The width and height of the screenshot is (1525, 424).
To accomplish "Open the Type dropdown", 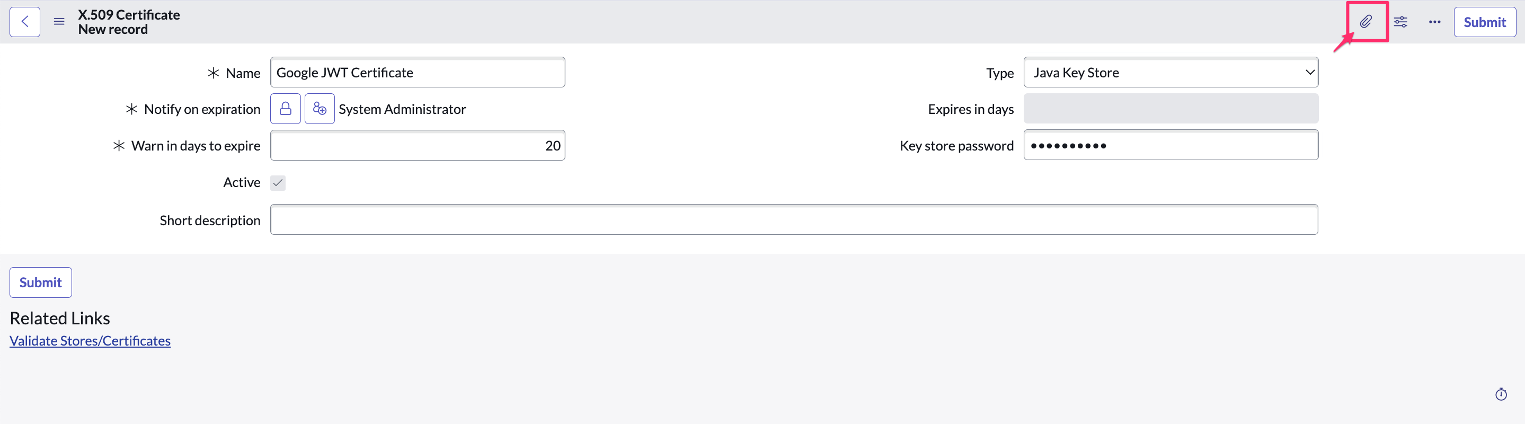I will point(1171,72).
